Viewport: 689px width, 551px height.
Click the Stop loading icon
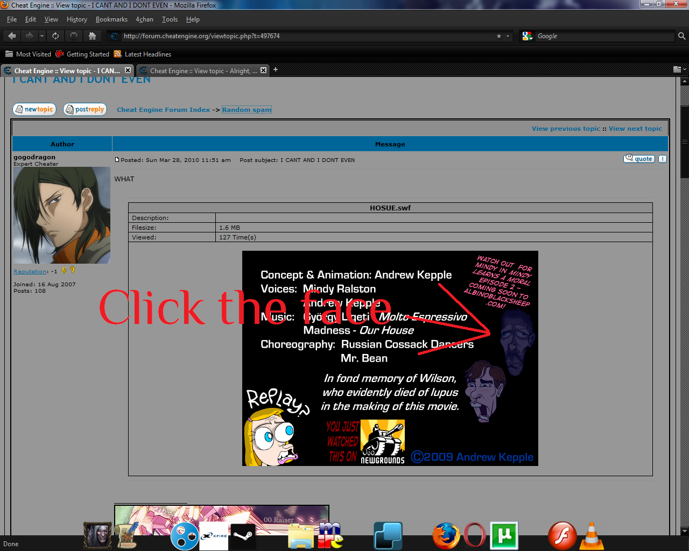coord(73,36)
